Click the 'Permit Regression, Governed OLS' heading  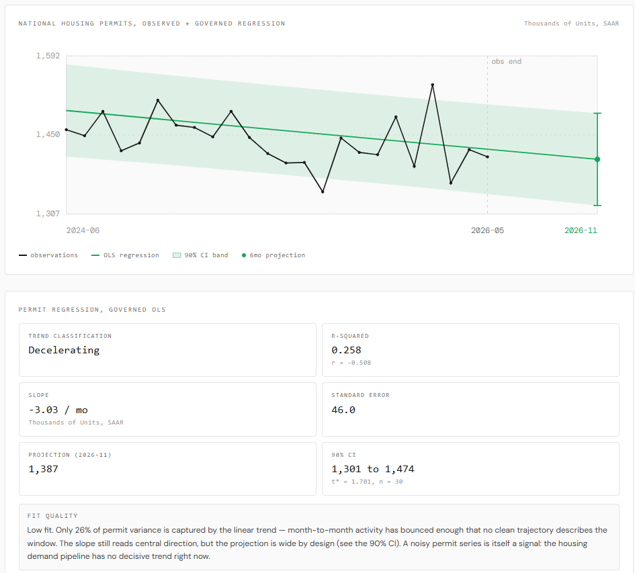[92, 310]
